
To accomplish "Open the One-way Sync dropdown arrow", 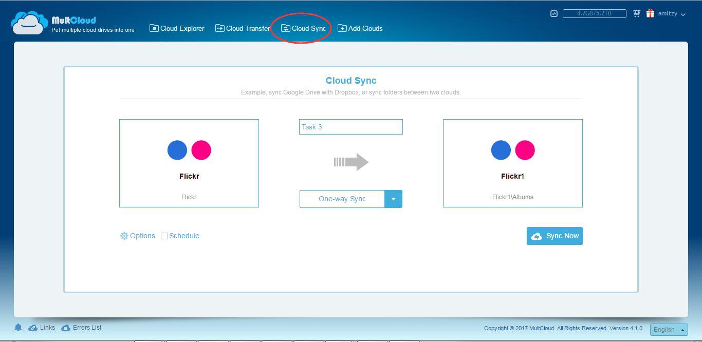I will pos(393,199).
